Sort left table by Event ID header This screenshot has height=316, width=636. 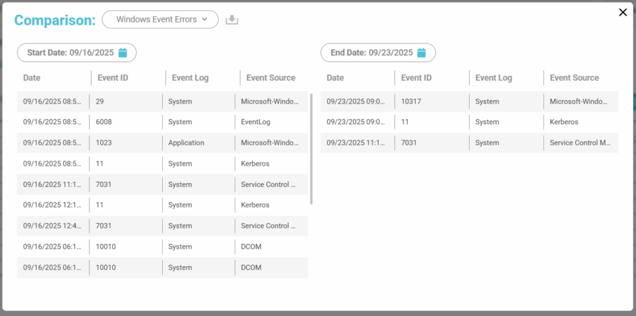tap(112, 78)
